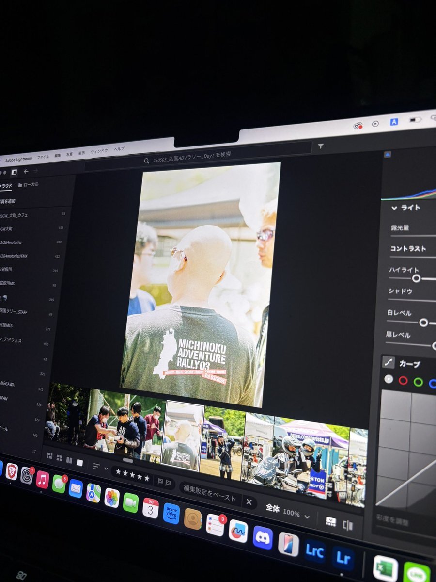Click Creative Cloud menu bar icon

click(x=358, y=126)
